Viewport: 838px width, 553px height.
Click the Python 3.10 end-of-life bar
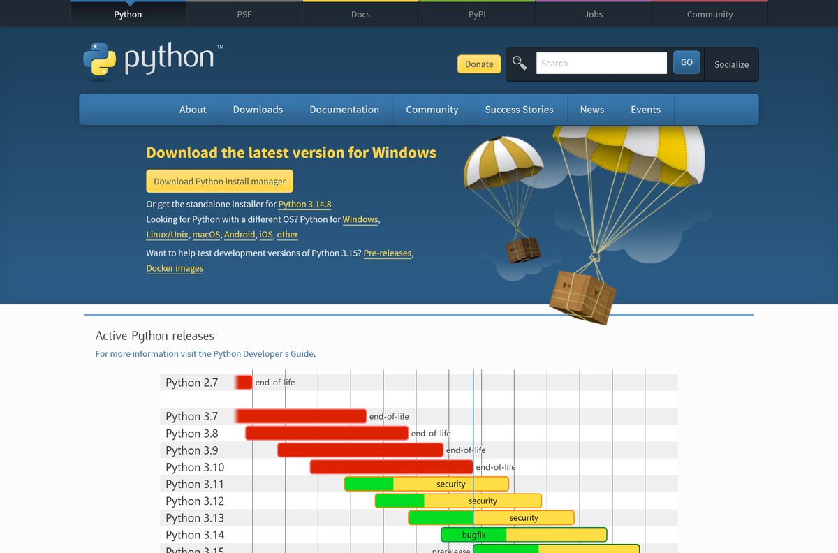(x=392, y=466)
